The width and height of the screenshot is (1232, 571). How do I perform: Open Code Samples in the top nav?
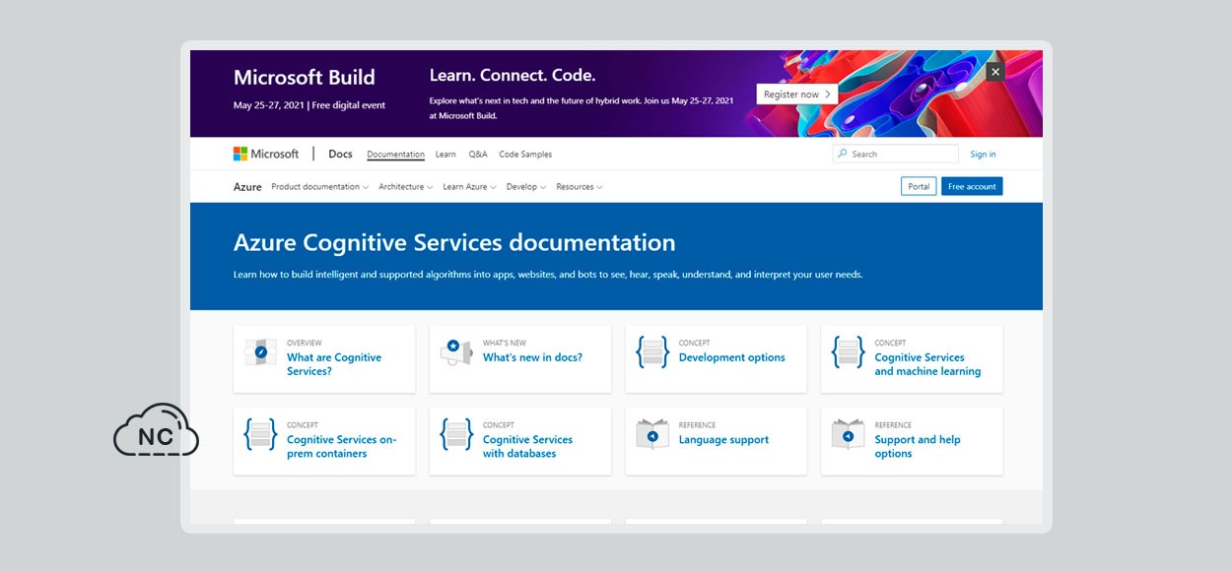point(525,155)
